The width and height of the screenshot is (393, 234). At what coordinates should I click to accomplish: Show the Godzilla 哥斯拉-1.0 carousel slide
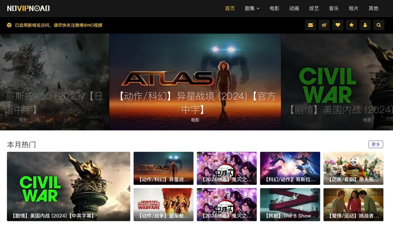coord(54,82)
